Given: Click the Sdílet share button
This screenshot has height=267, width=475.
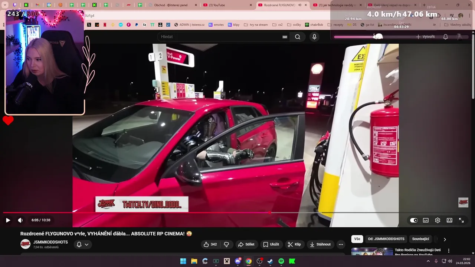Looking at the screenshot, I should [x=246, y=244].
